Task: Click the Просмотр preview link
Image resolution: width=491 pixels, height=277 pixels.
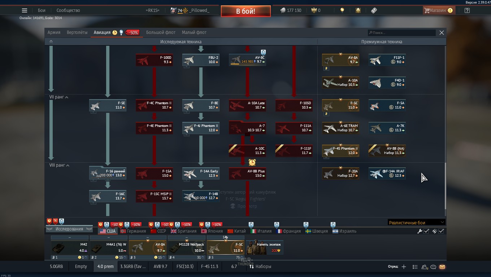Action: click(244, 206)
